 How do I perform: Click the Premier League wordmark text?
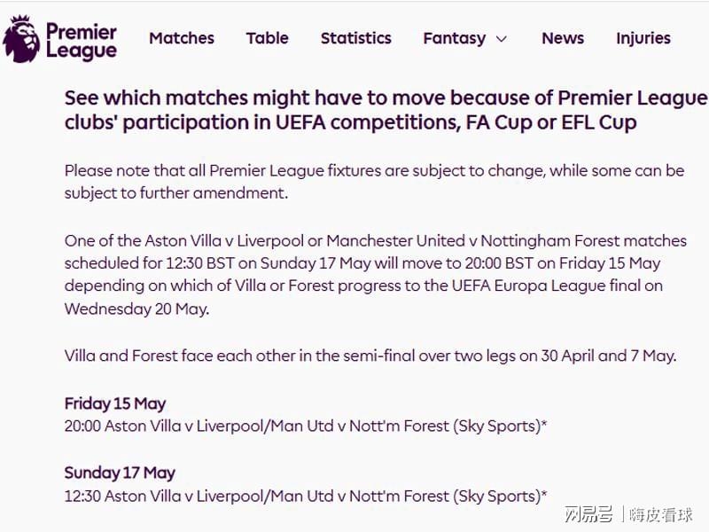click(81, 41)
